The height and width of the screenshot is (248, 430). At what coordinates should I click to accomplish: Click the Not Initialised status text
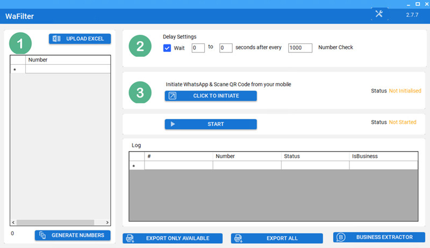pos(405,91)
